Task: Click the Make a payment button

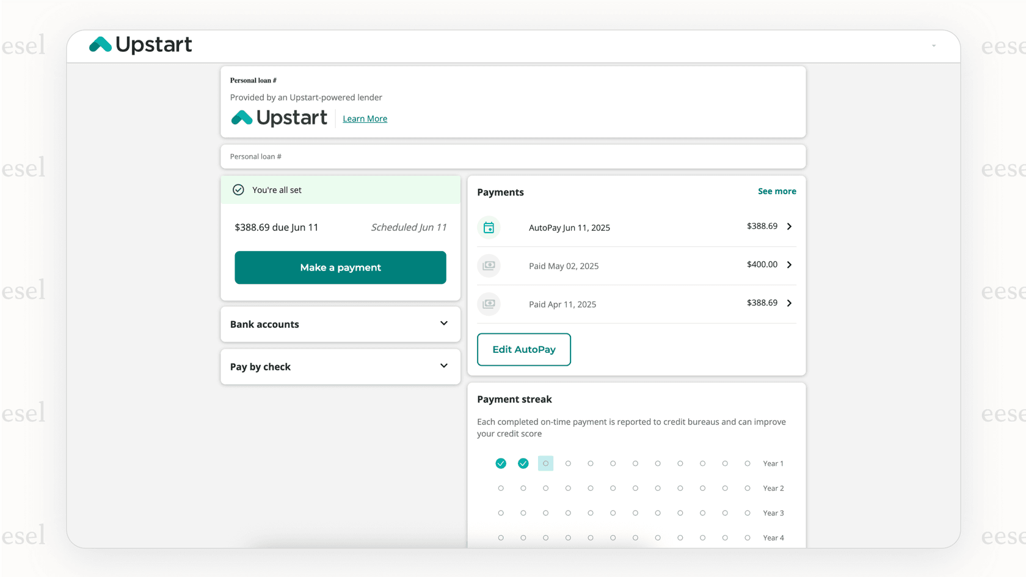Action: tap(340, 267)
